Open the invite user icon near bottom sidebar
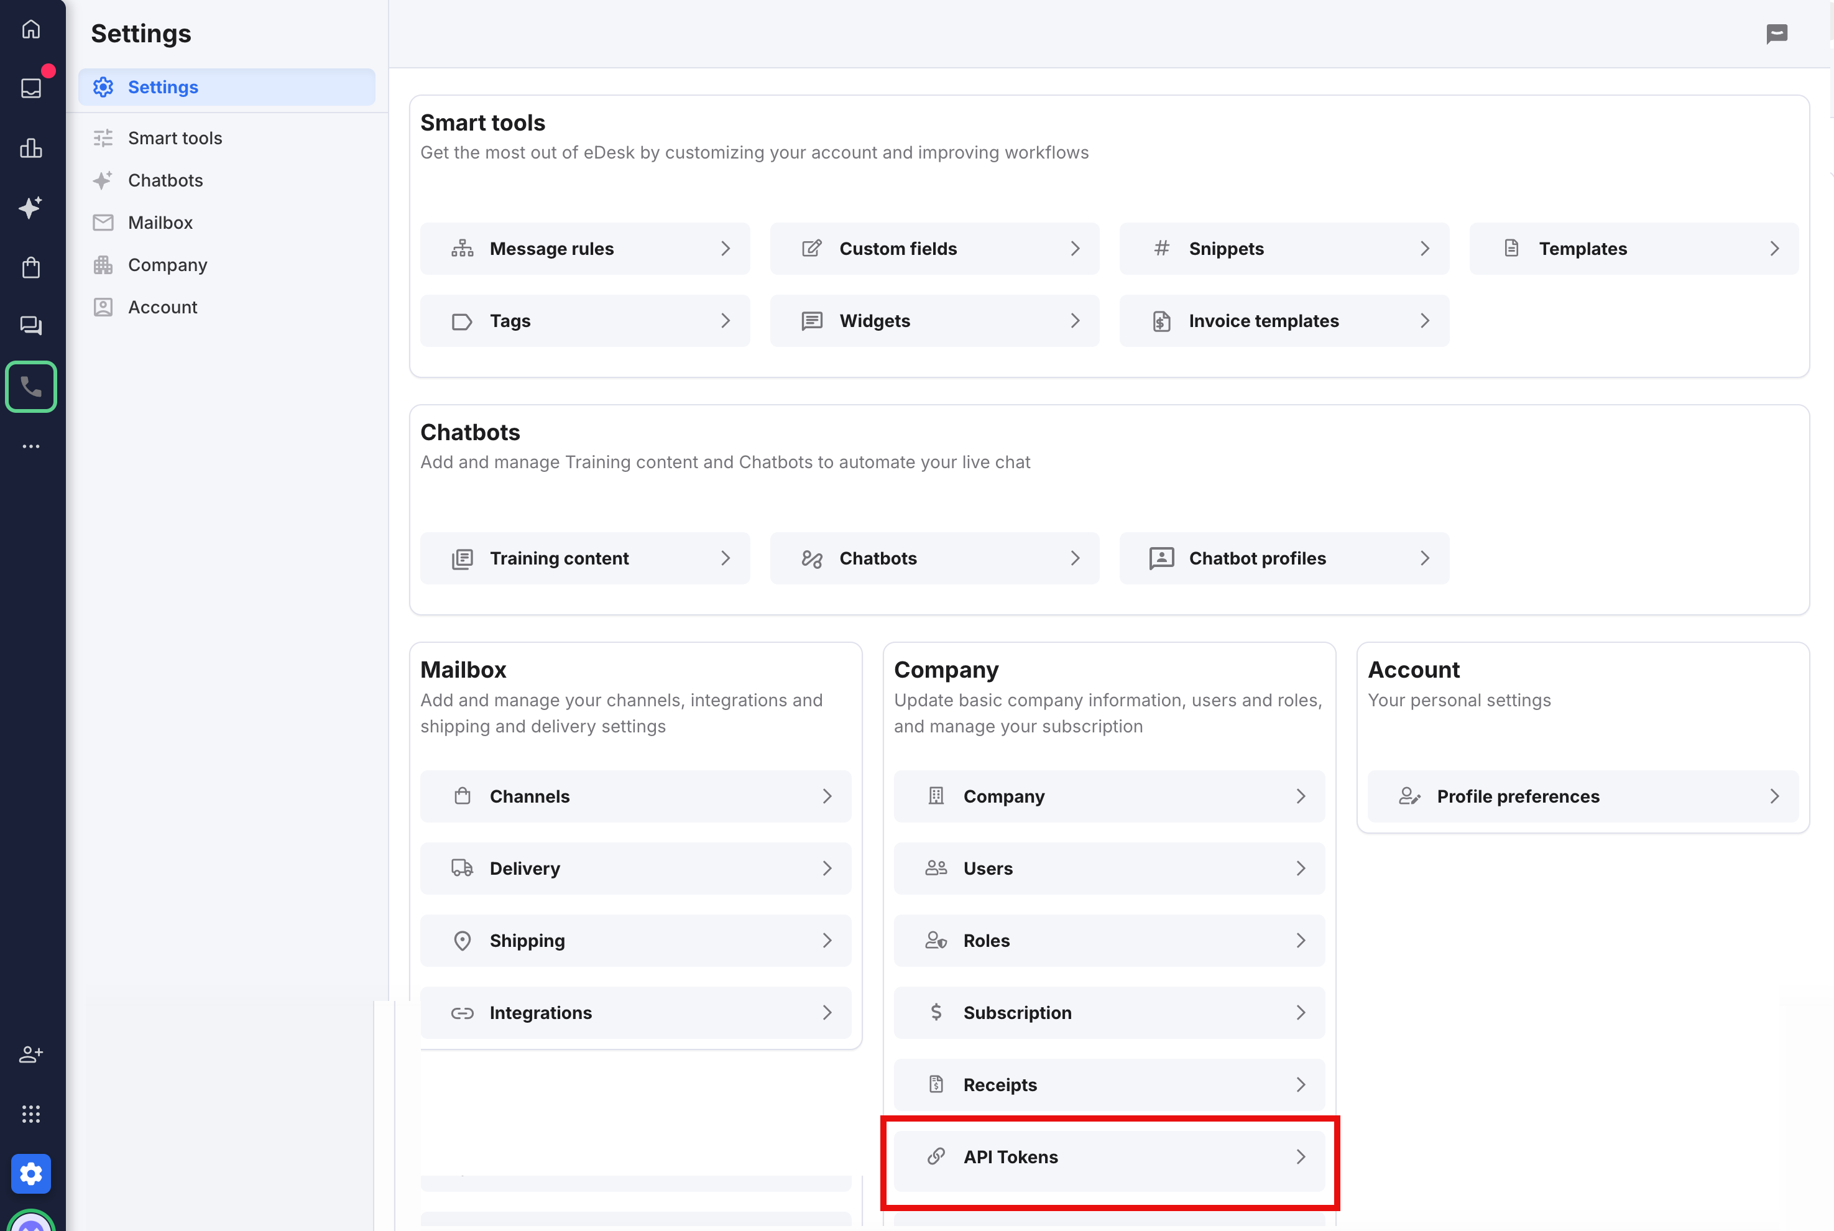Screen dimensions: 1834x1231 (32, 1054)
